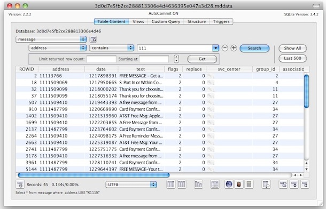The height and width of the screenshot is (209, 326).
Task: Sort by the address column header
Action: coord(61,69)
